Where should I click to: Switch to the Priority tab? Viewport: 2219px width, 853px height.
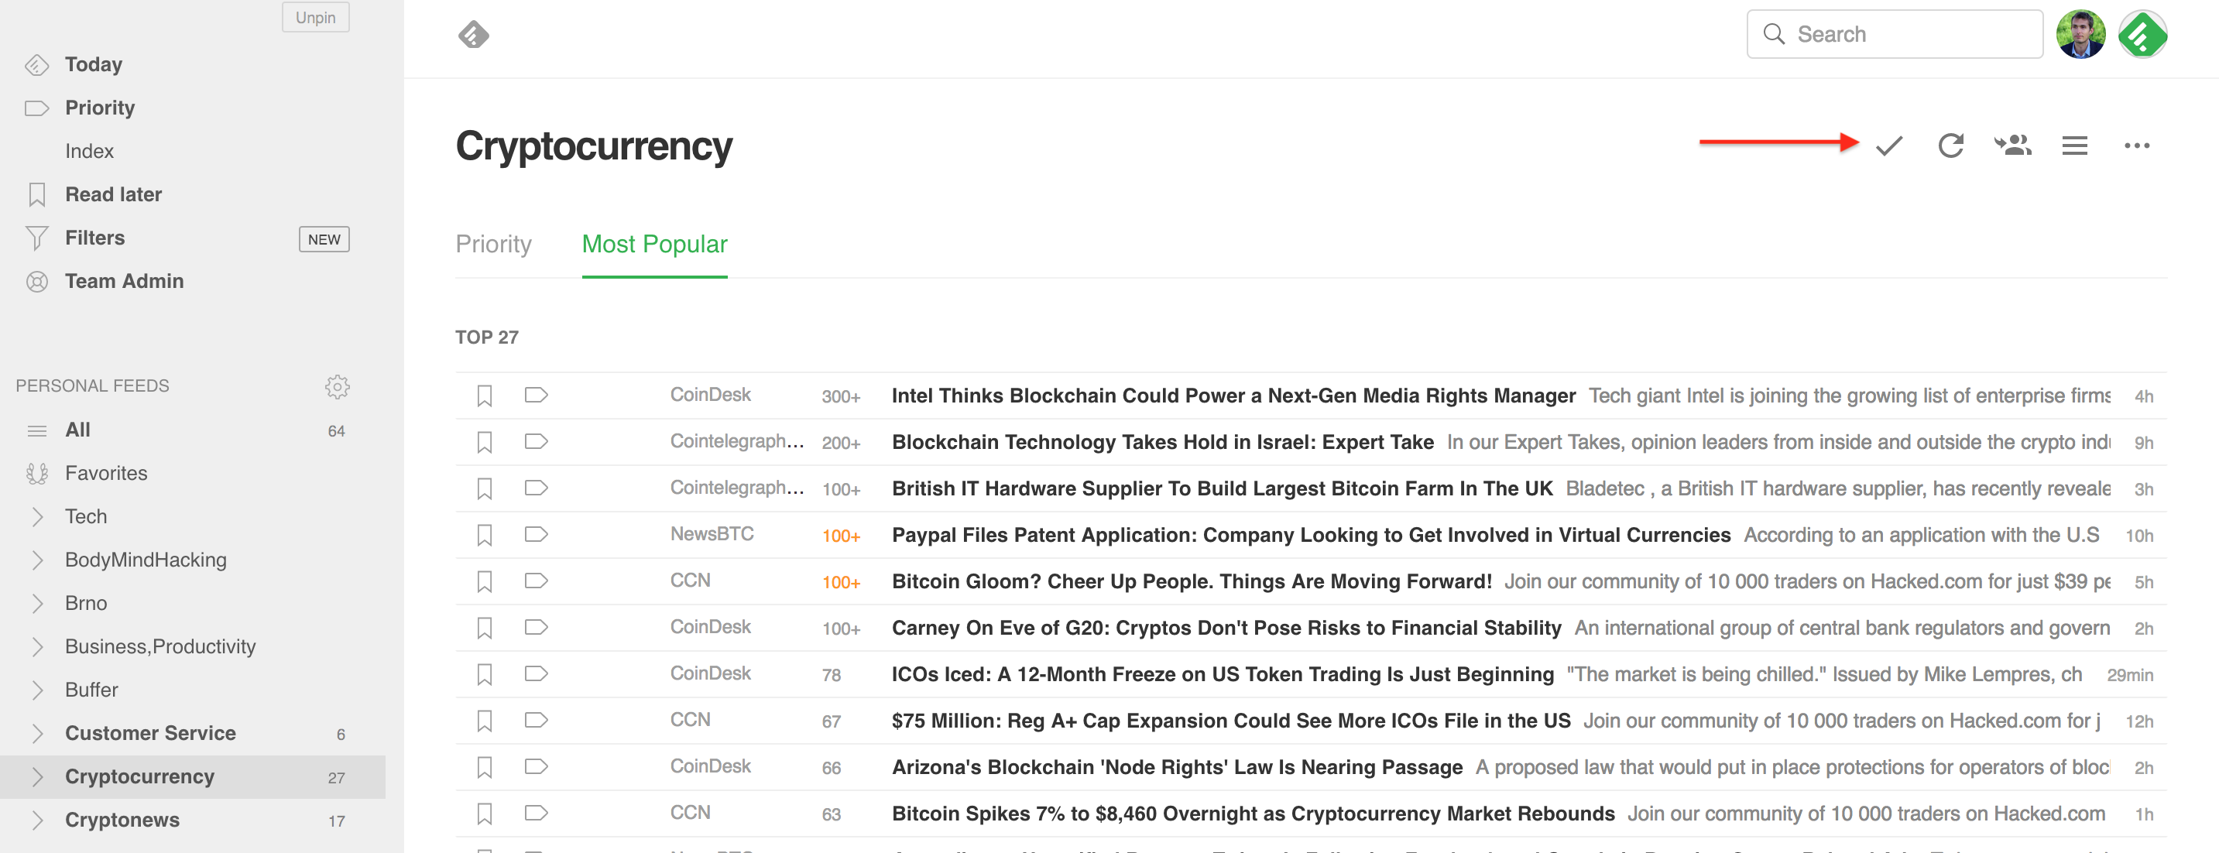click(492, 245)
